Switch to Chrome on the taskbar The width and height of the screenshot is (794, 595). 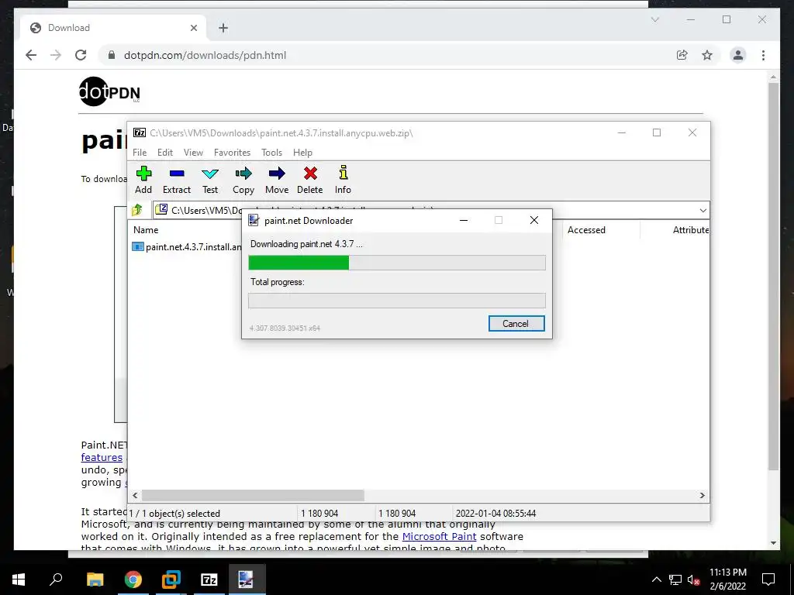(x=133, y=580)
